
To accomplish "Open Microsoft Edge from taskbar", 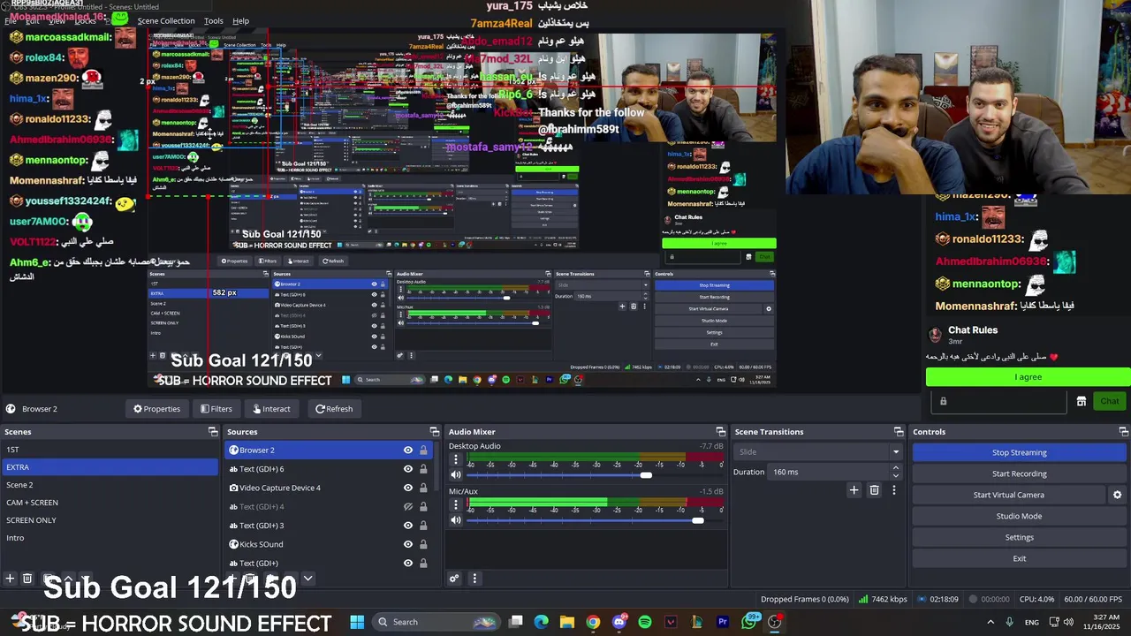I will click(541, 622).
